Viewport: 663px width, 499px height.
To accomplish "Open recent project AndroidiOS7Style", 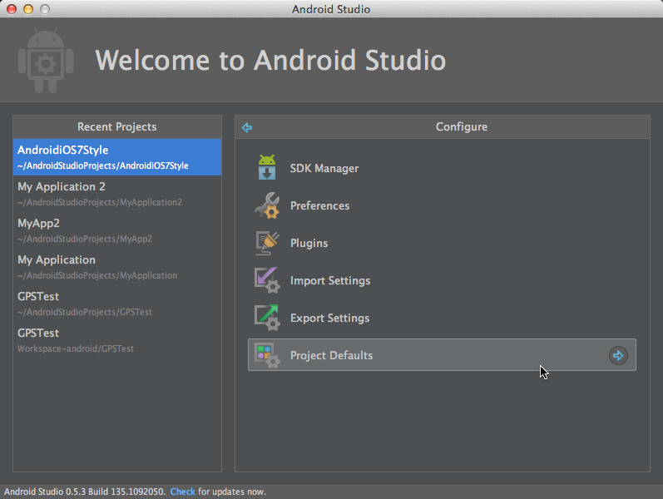I will tap(116, 157).
